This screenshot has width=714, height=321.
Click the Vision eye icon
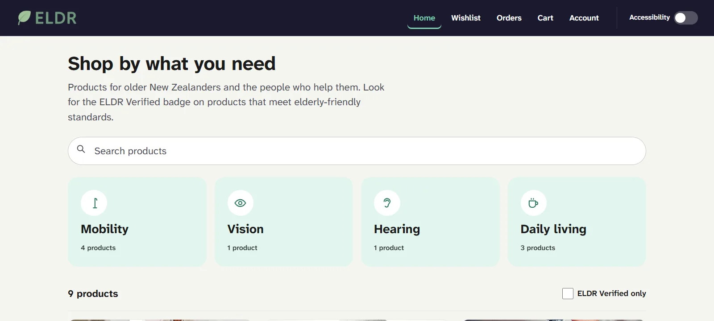241,203
